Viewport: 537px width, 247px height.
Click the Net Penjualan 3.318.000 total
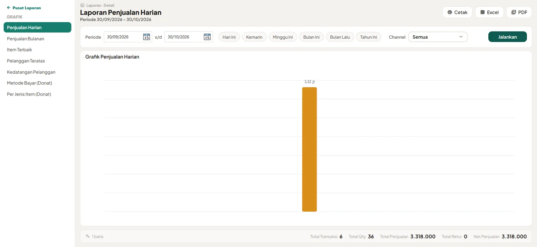(500, 237)
